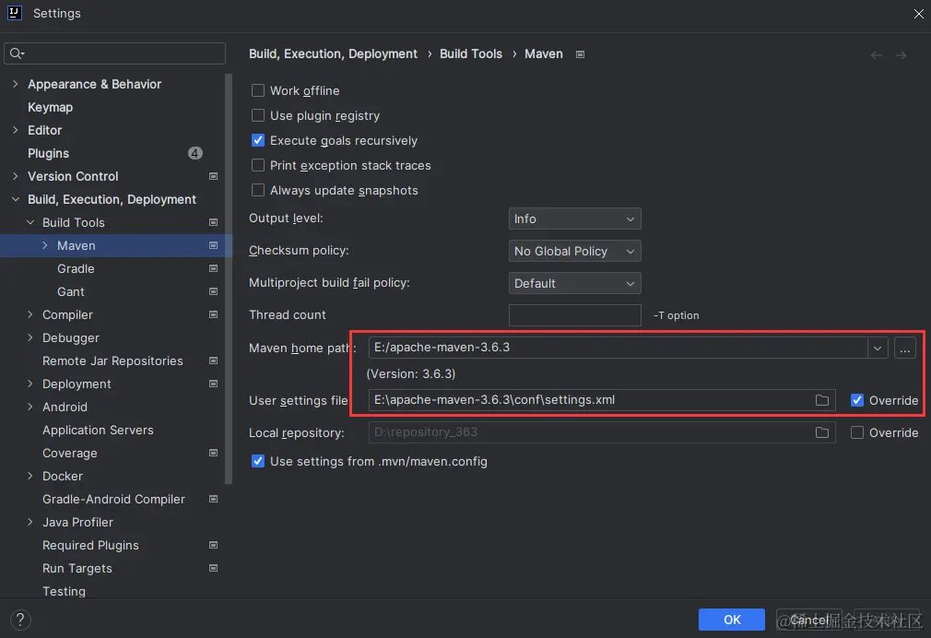The height and width of the screenshot is (638, 931).
Task: Open help with the question mark icon
Action: click(x=20, y=620)
